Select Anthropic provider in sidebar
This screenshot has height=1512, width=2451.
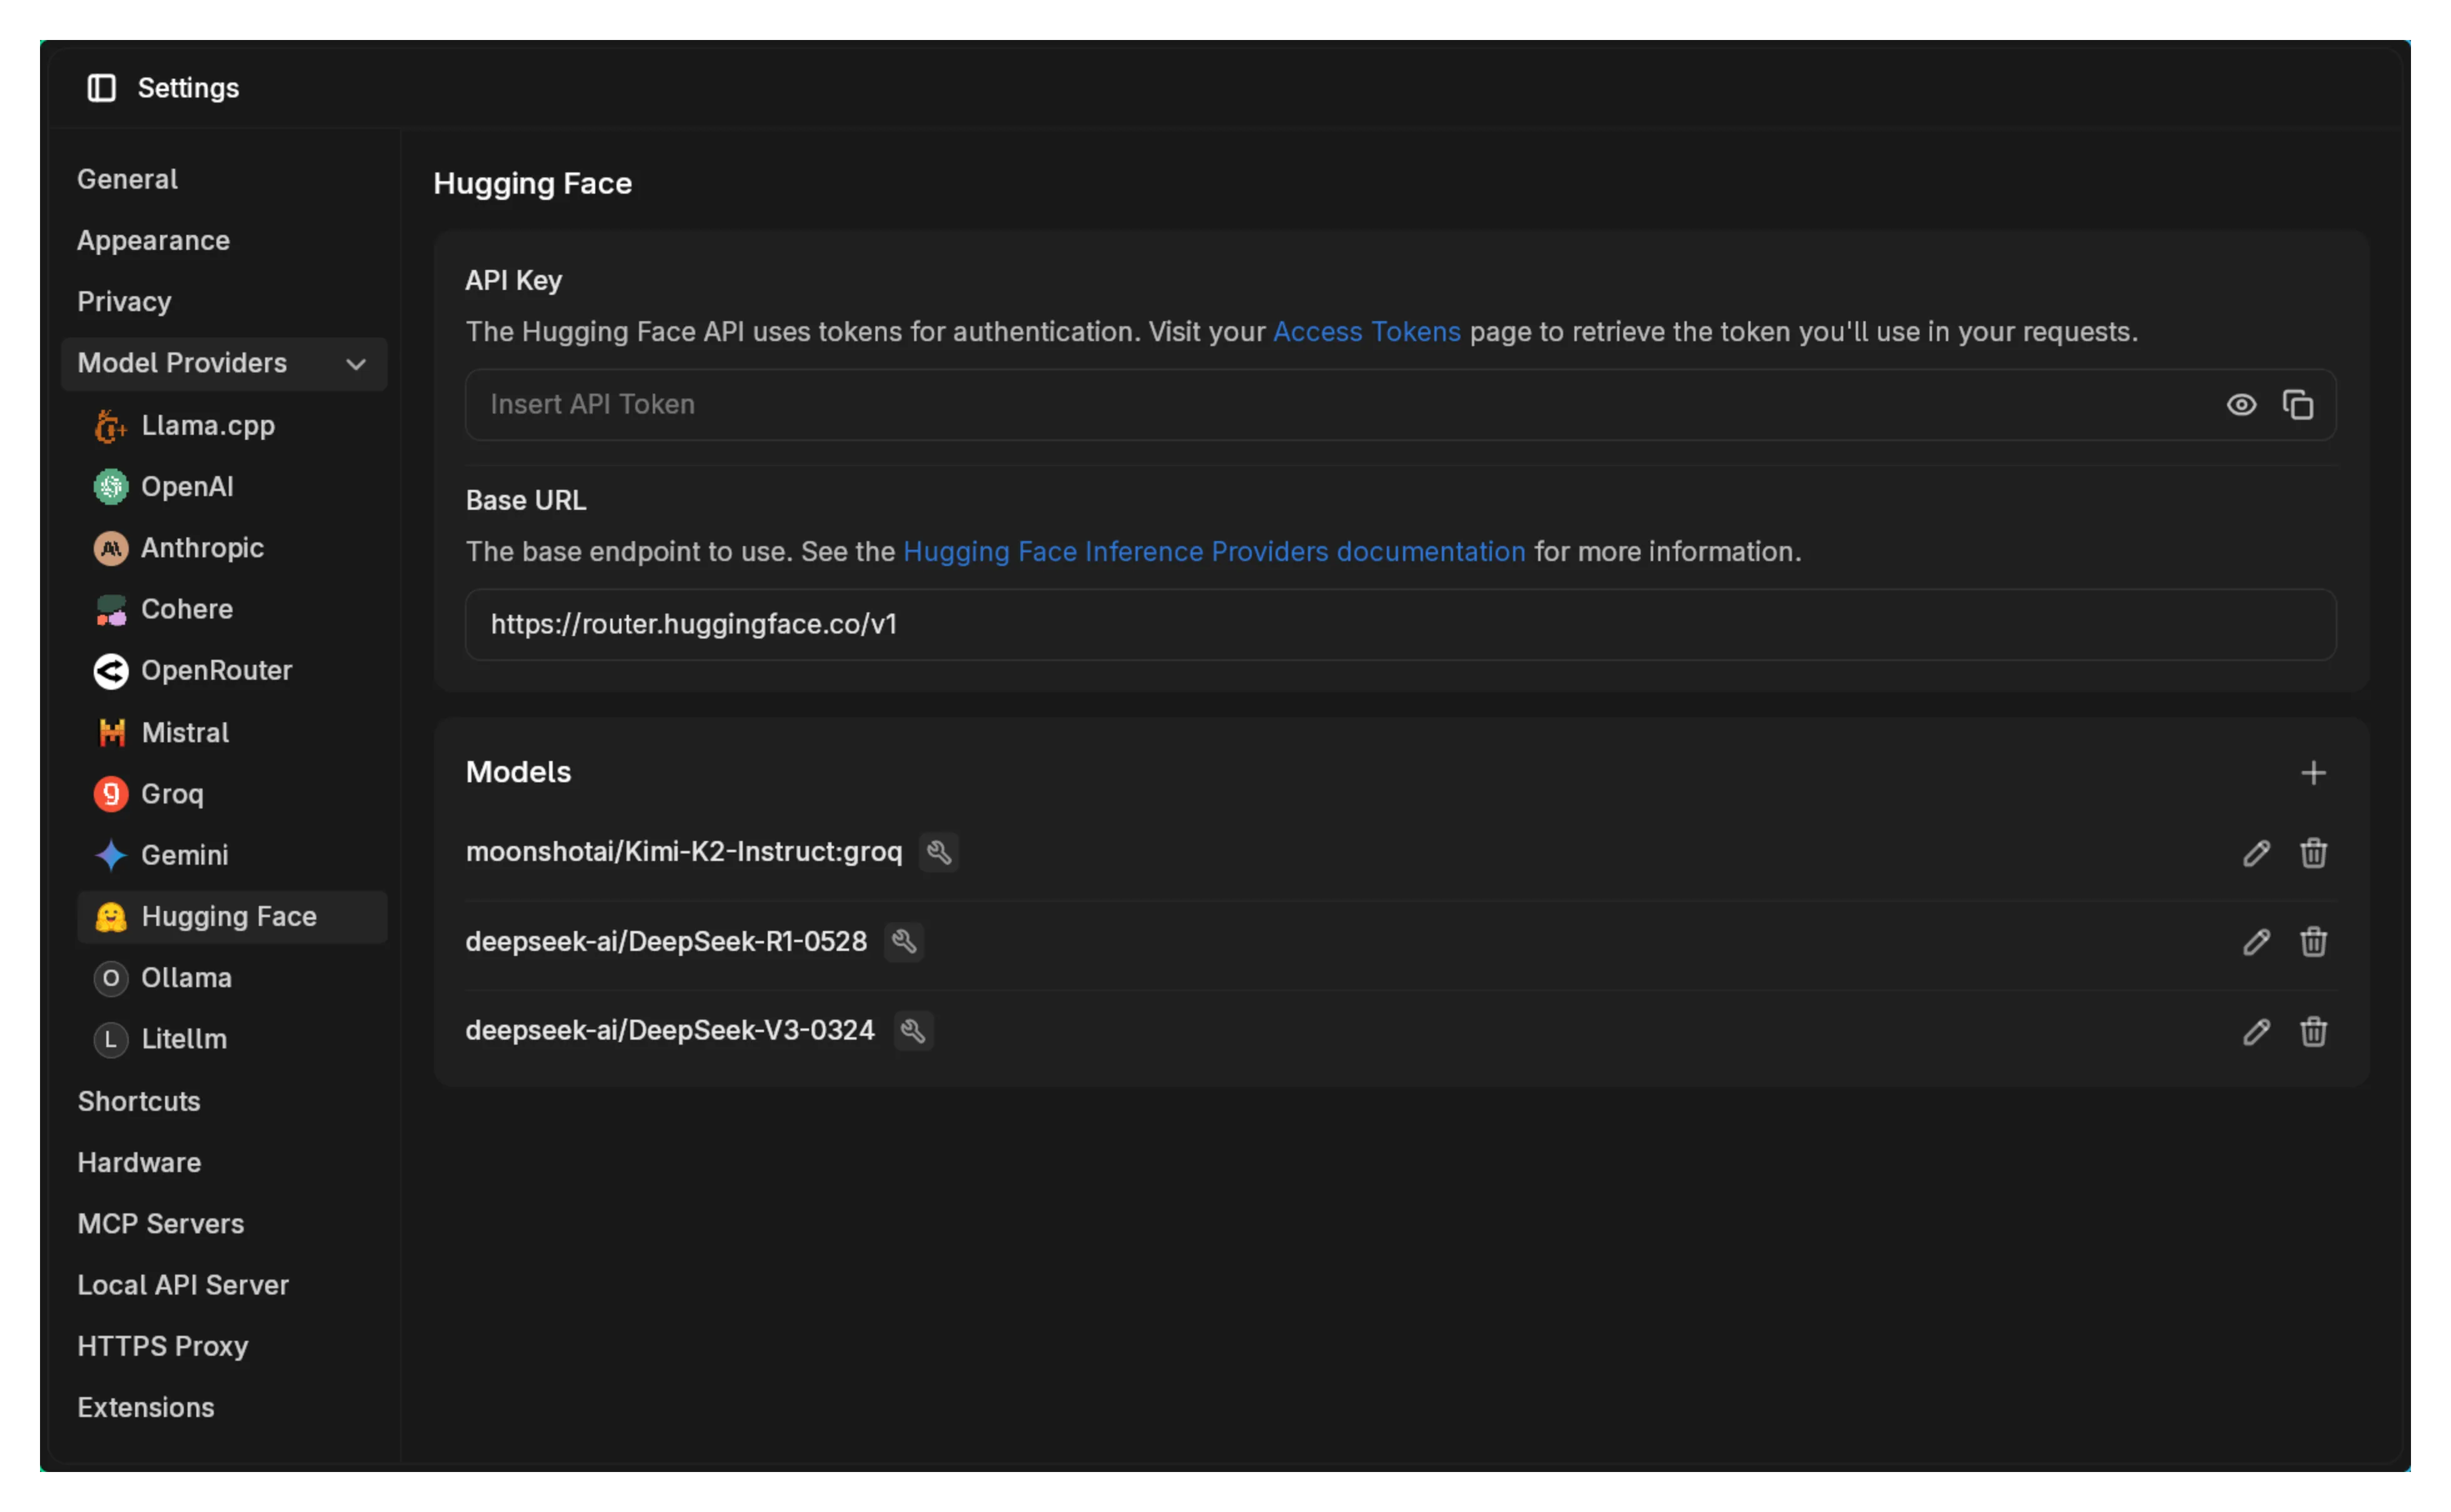click(202, 548)
